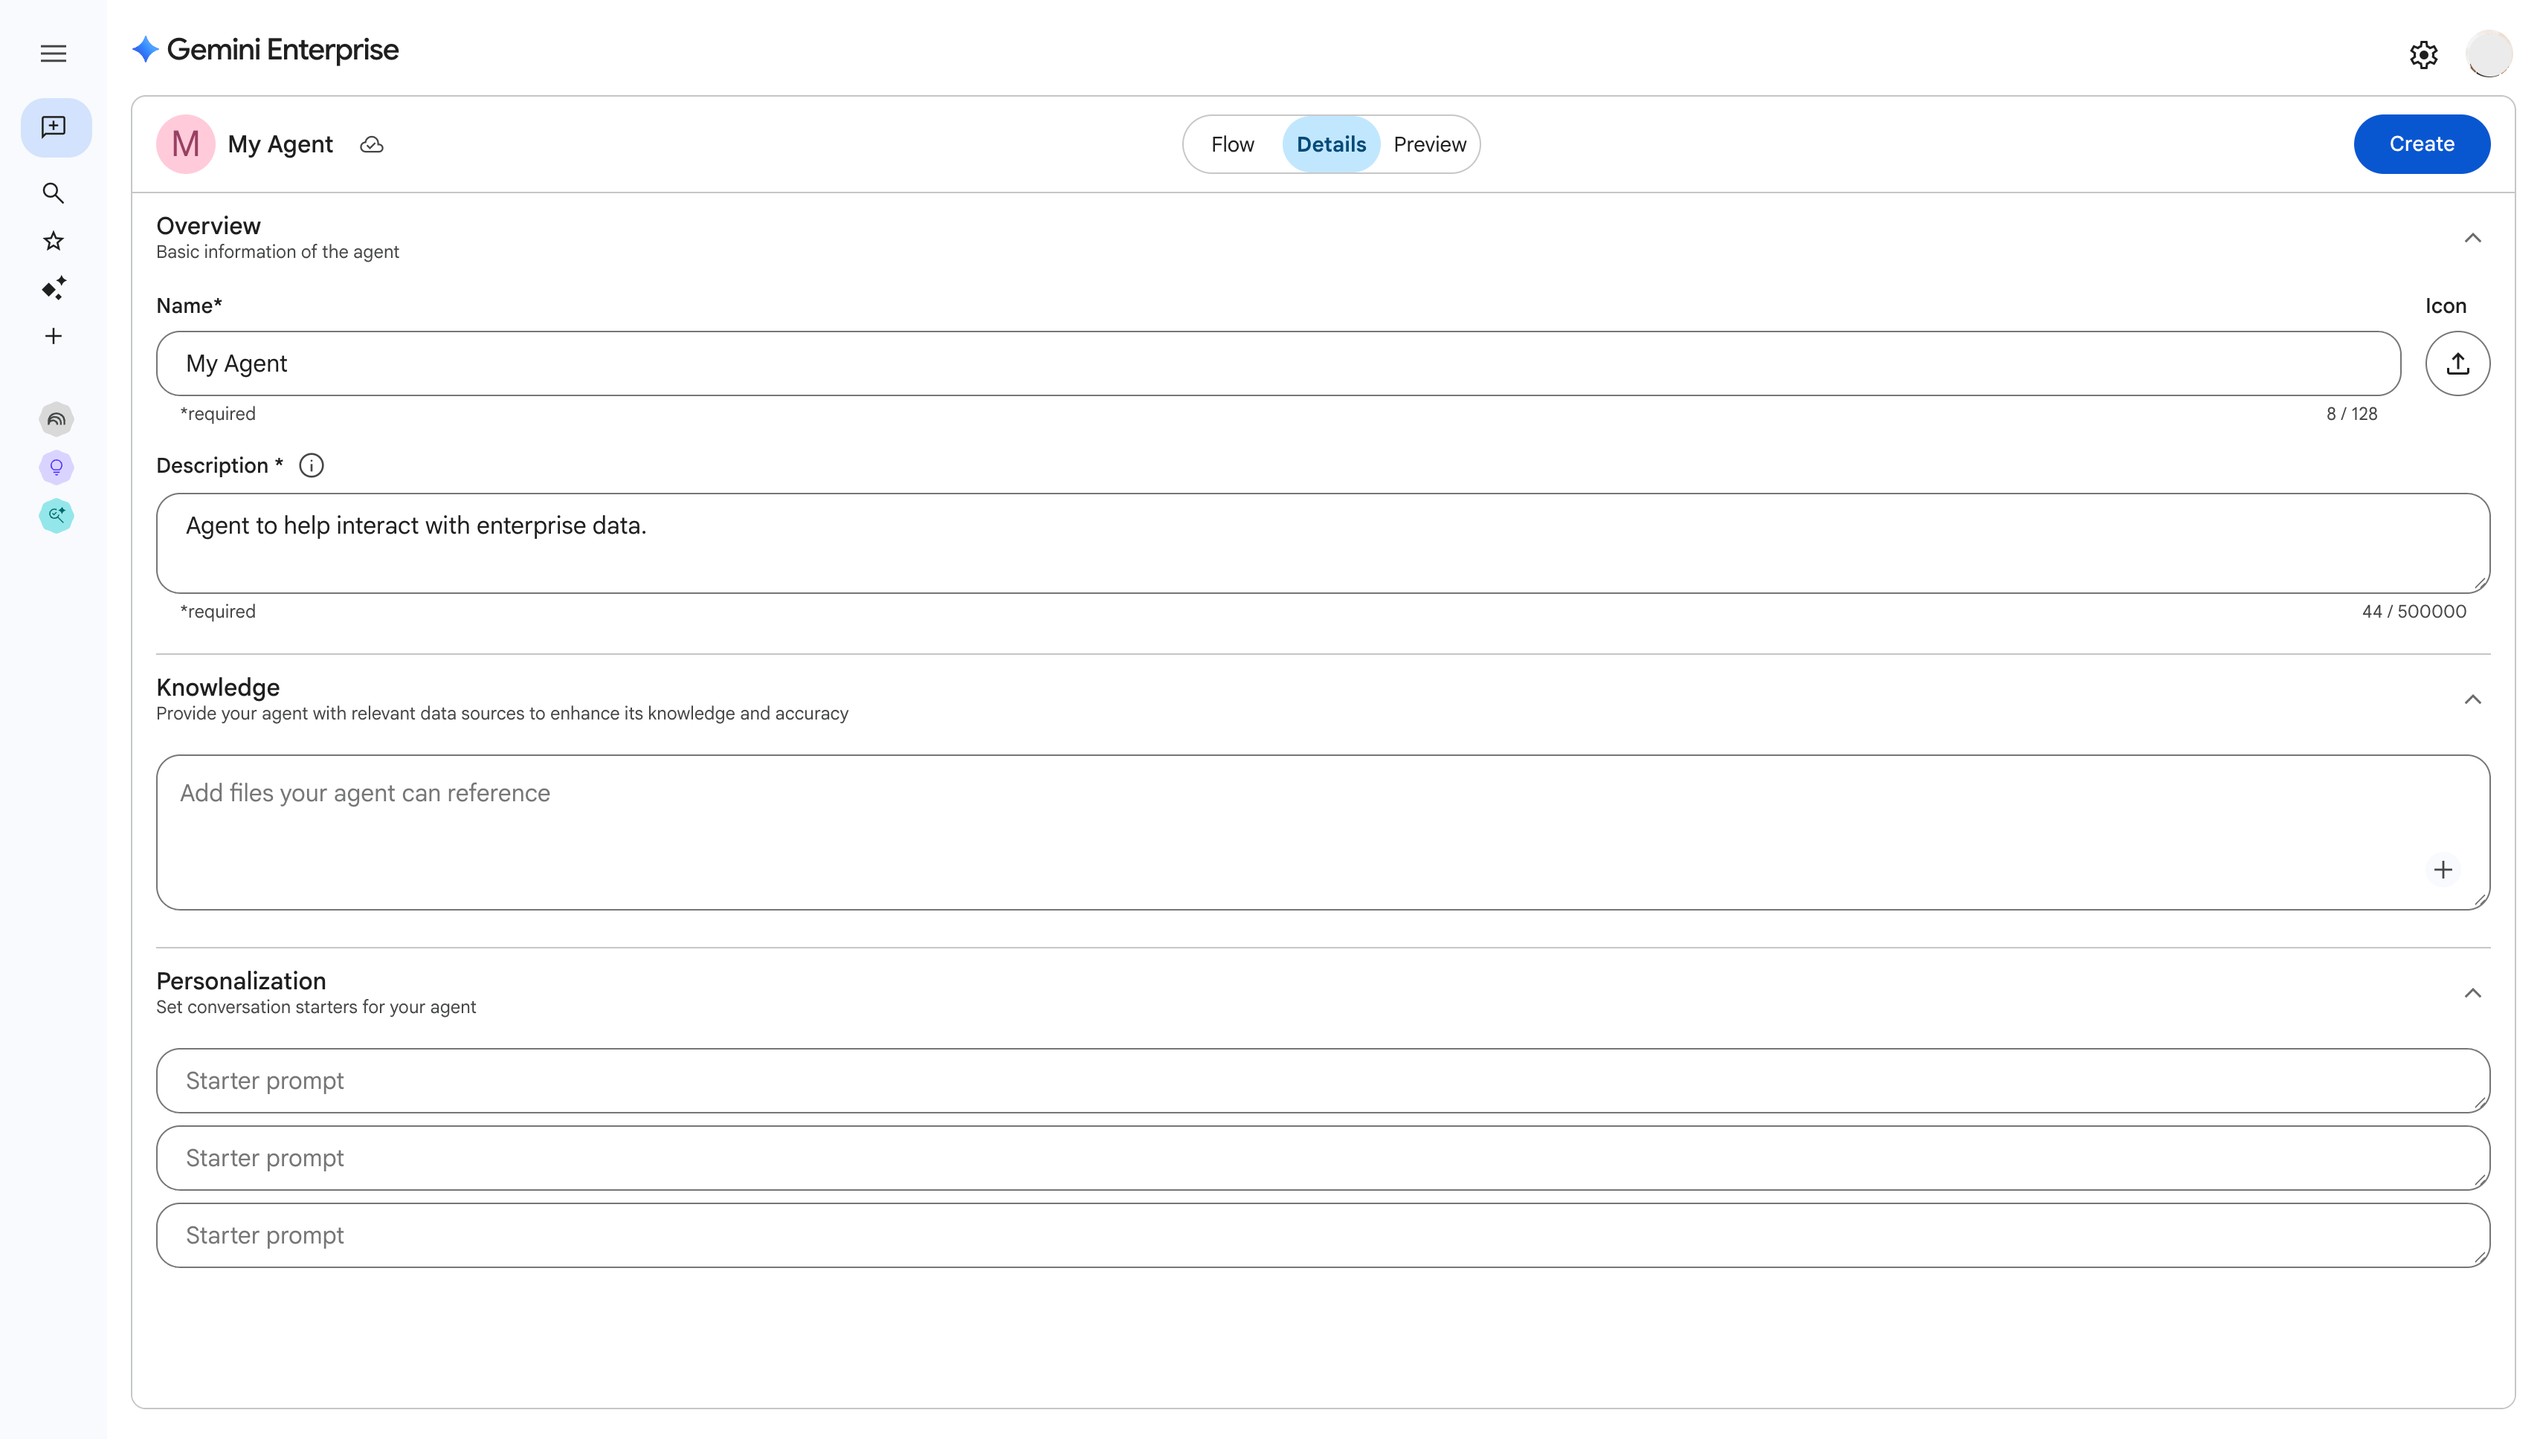Add a knowledge file with the plus button

tap(2443, 869)
